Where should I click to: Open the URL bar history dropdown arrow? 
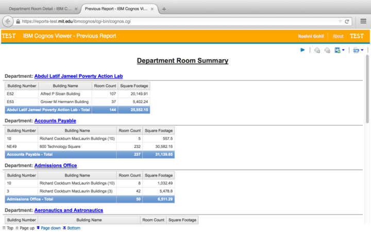pos(340,22)
